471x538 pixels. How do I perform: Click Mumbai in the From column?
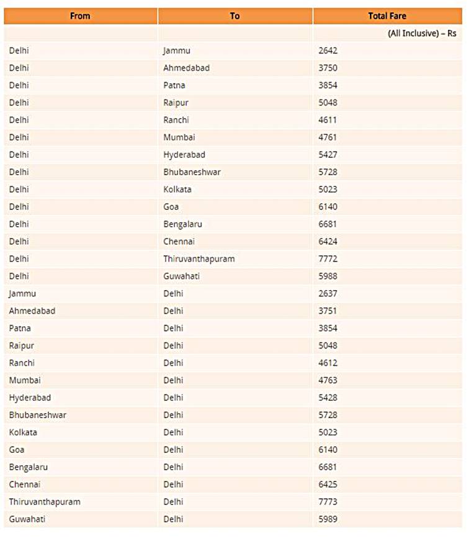point(25,380)
